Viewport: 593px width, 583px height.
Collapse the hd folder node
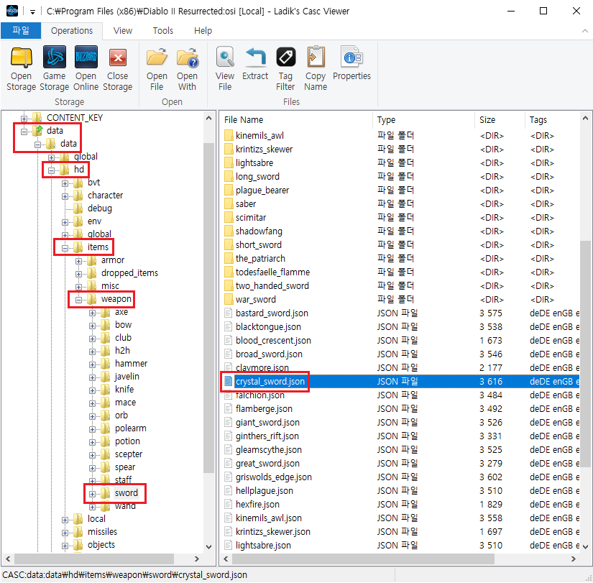tap(51, 170)
